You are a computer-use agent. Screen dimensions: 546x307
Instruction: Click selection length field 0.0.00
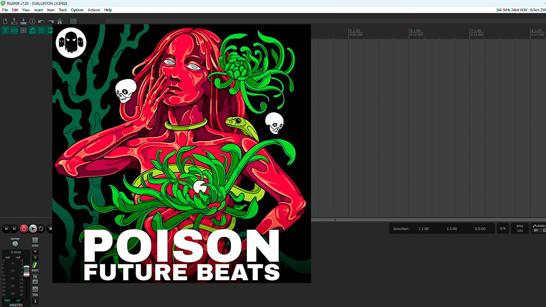click(x=480, y=229)
